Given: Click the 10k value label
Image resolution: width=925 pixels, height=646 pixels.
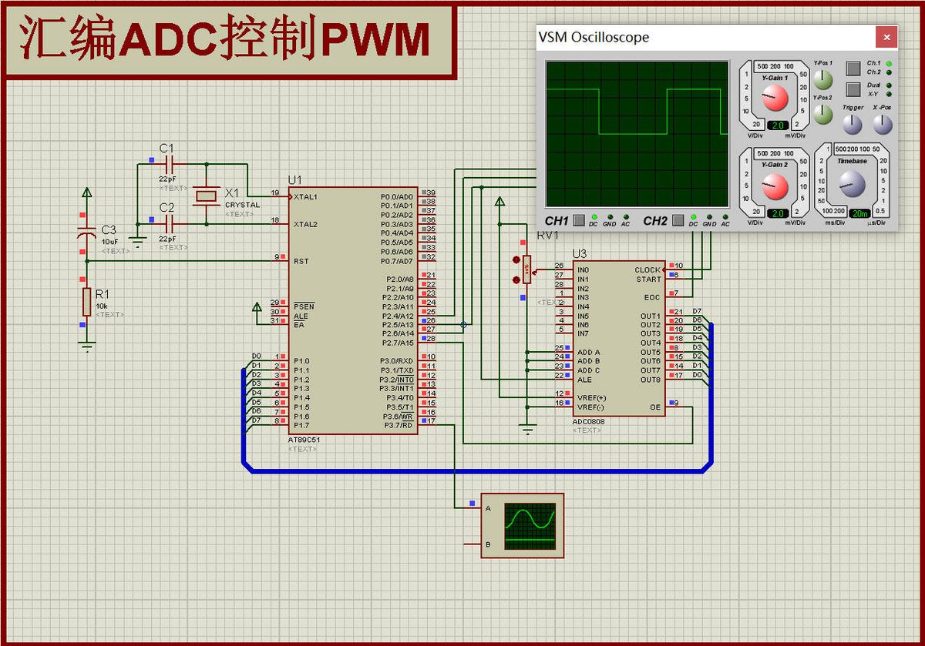Looking at the screenshot, I should pyautogui.click(x=103, y=306).
